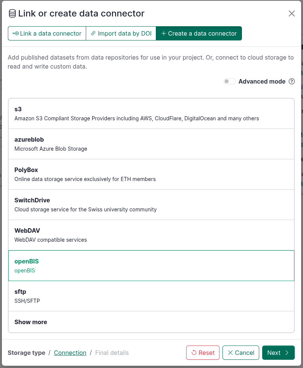Switch to the Link a data connector tab

47,33
